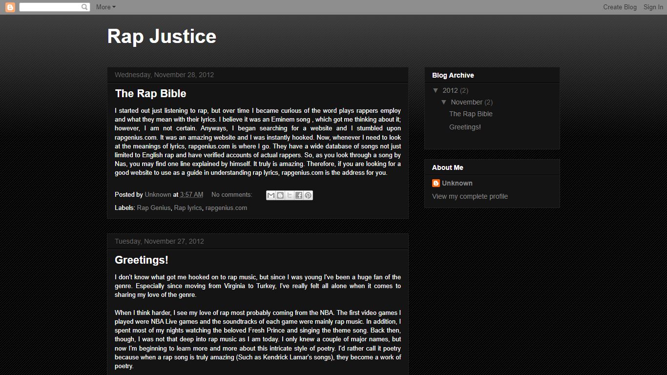This screenshot has height=375, width=667.
Task: Click the Tuesday, November 27, 2012 date header
Action: [x=159, y=241]
